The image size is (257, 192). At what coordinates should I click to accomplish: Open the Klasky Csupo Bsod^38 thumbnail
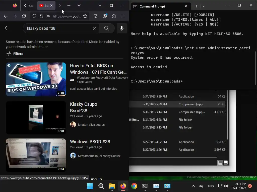(x=36, y=118)
